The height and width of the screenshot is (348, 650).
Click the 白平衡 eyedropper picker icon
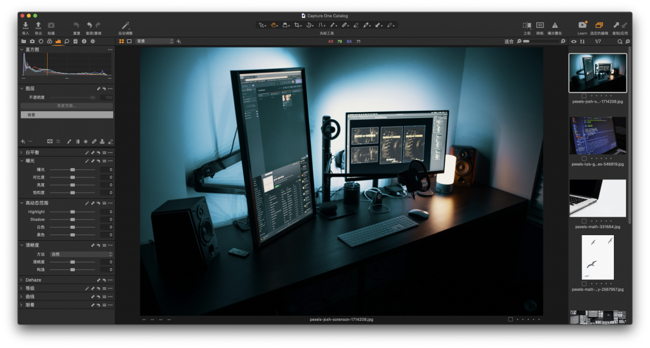(x=87, y=153)
